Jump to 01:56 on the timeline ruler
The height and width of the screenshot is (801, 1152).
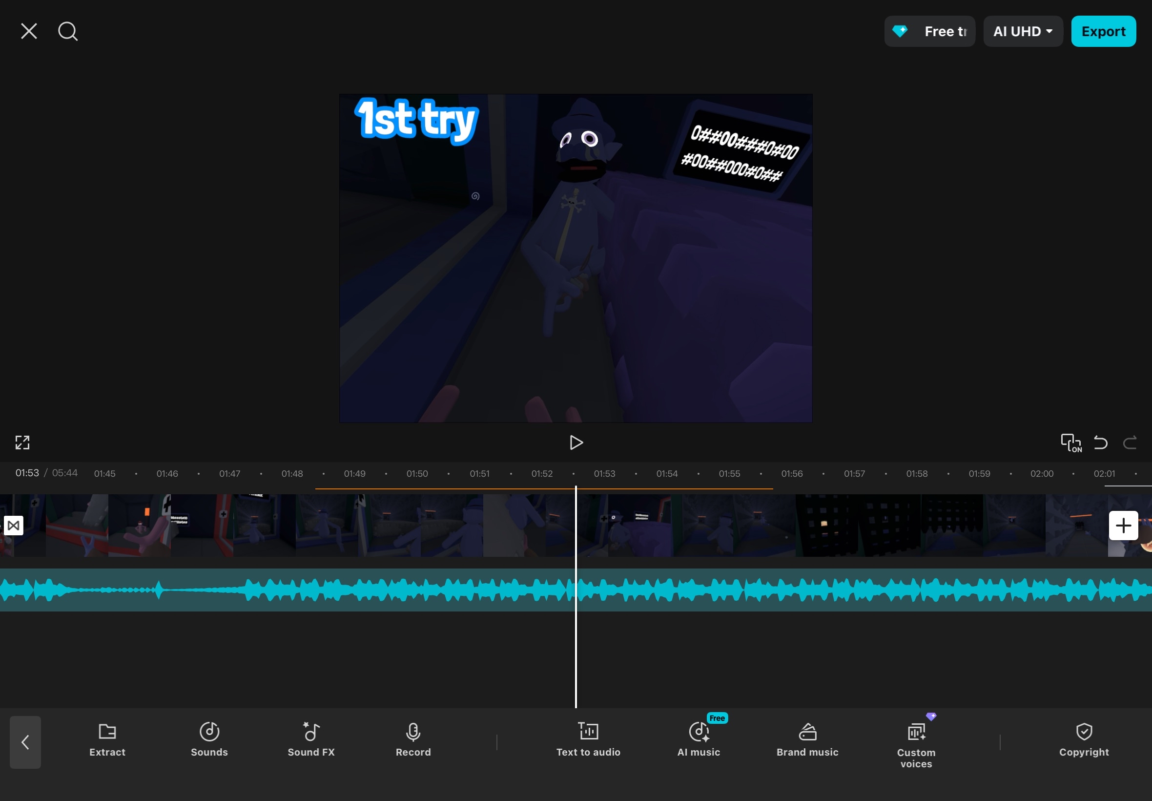point(792,473)
